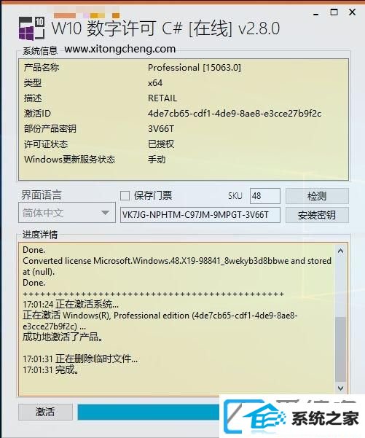
Task: Click the 激活ID value text
Action: tap(235, 114)
